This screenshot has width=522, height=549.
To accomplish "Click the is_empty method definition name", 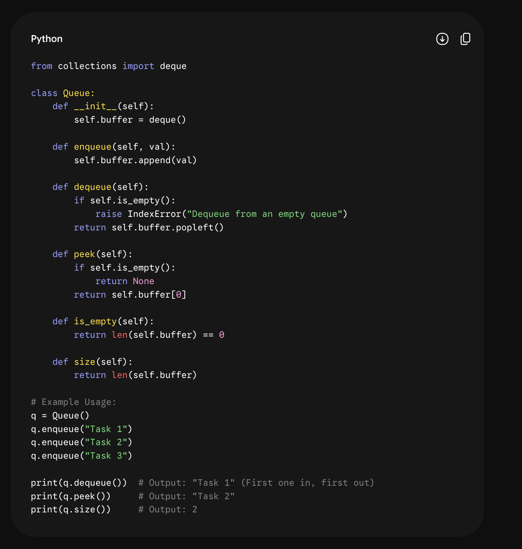I will click(95, 321).
